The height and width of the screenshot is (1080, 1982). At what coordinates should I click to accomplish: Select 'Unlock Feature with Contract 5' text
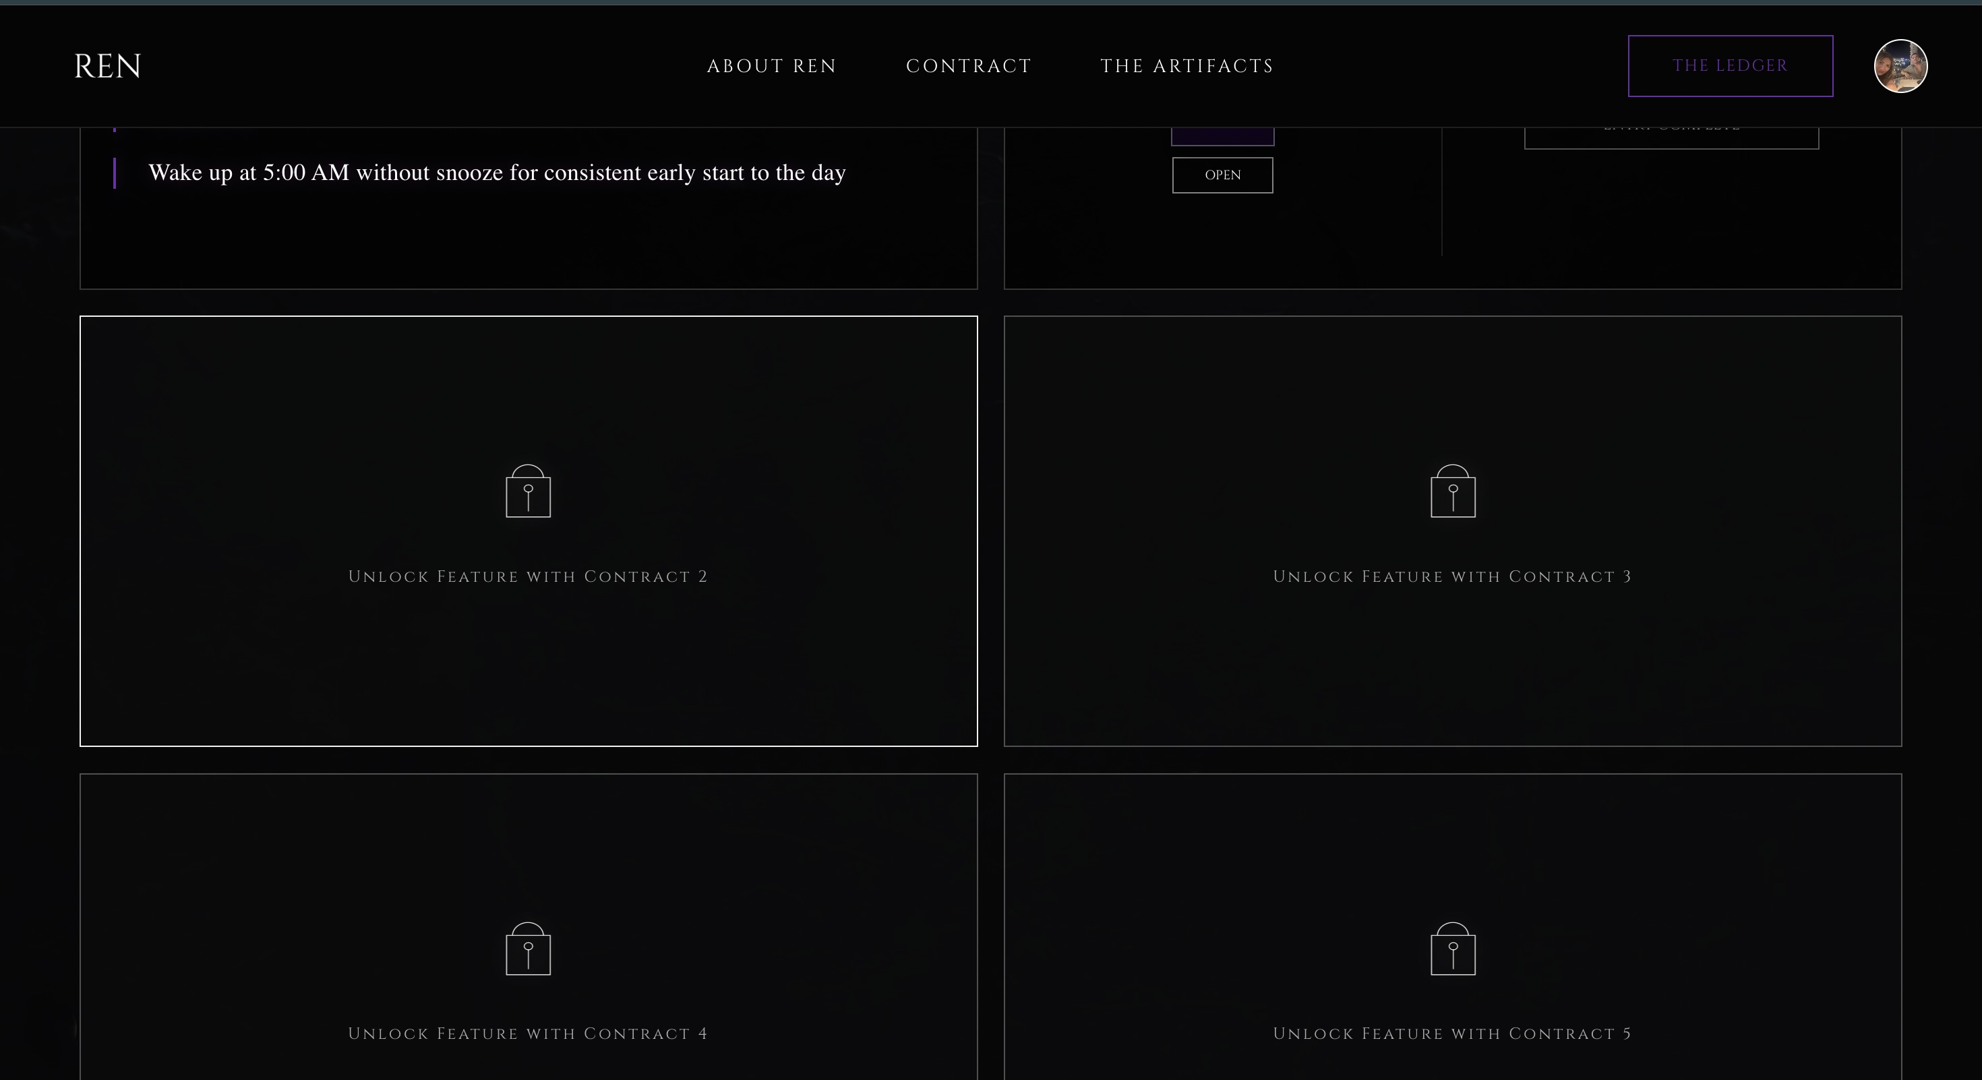(1453, 1034)
